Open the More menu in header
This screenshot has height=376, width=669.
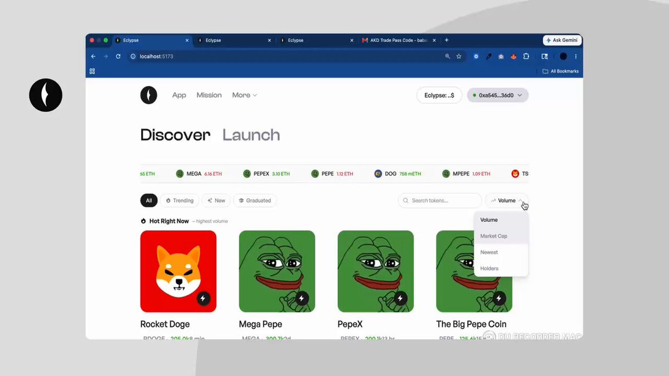point(244,95)
